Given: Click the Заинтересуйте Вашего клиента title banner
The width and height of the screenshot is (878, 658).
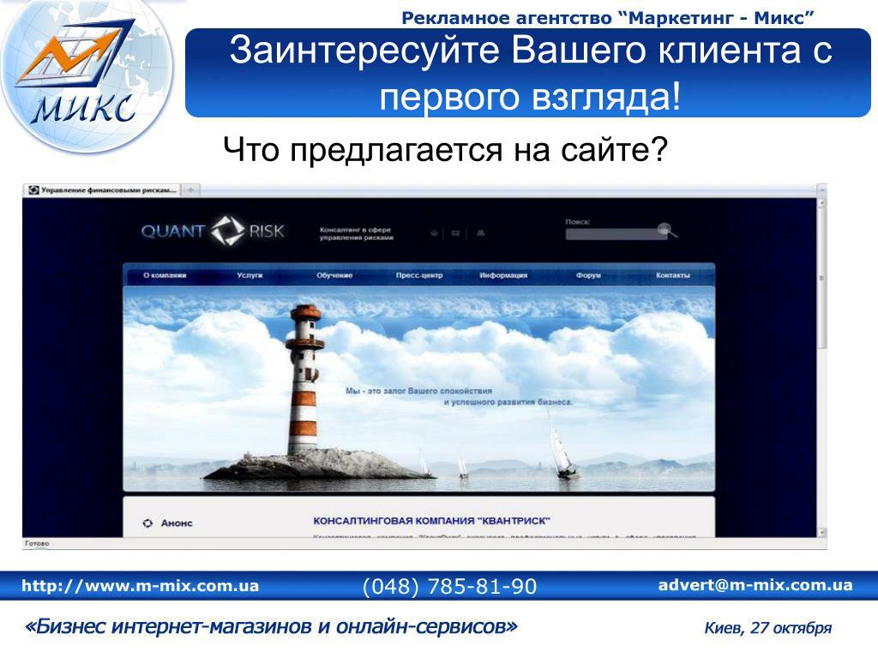Looking at the screenshot, I should (527, 73).
